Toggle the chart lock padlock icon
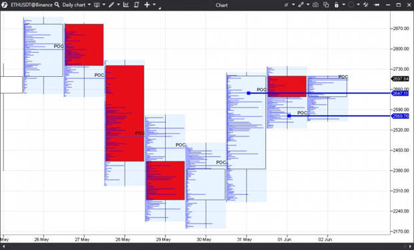 point(337,5)
